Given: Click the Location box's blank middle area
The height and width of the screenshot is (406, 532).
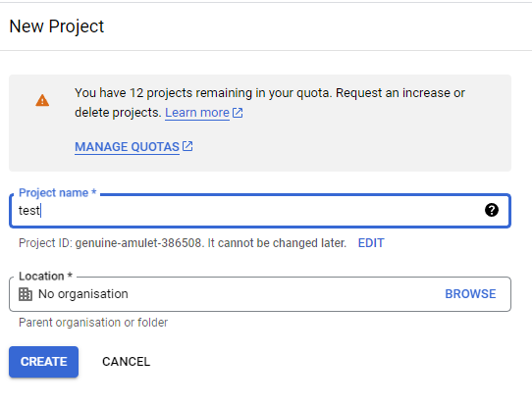Looking at the screenshot, I should click(285, 294).
